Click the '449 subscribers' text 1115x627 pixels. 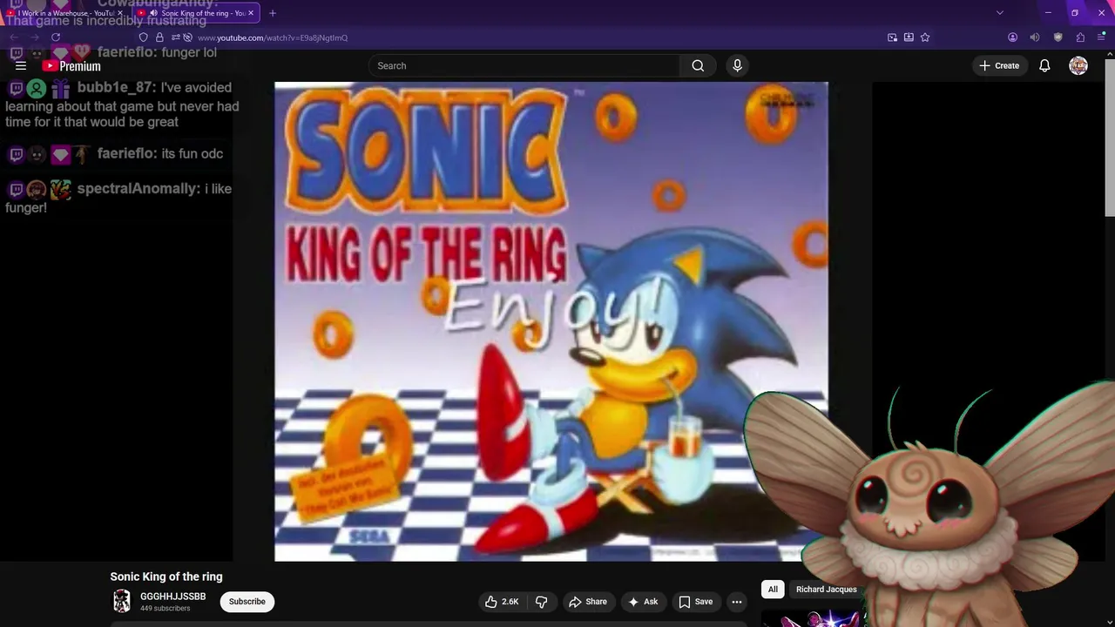(165, 609)
